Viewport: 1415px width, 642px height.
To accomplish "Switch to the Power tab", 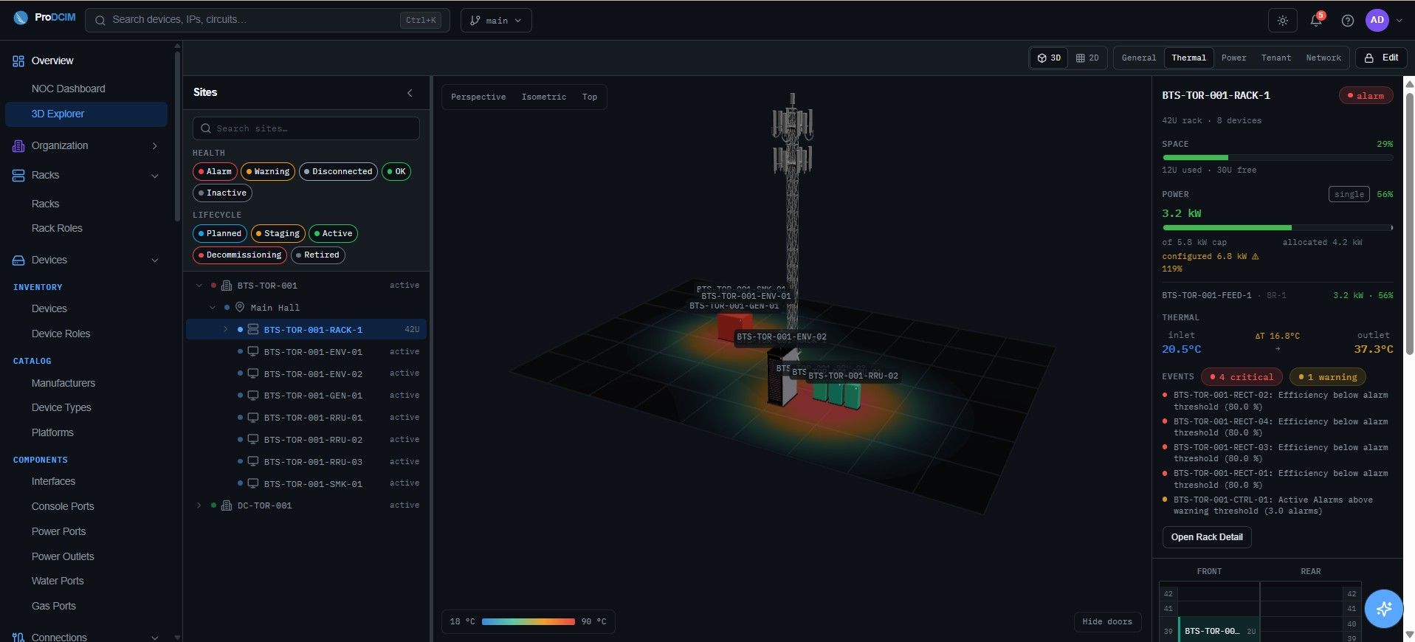I will pos(1233,58).
